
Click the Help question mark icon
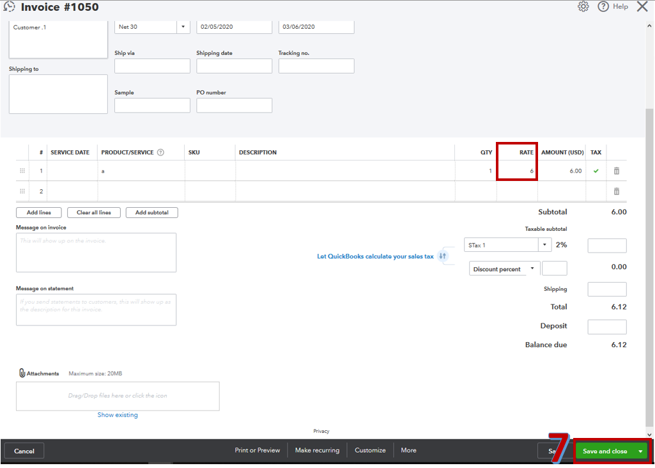coord(603,6)
